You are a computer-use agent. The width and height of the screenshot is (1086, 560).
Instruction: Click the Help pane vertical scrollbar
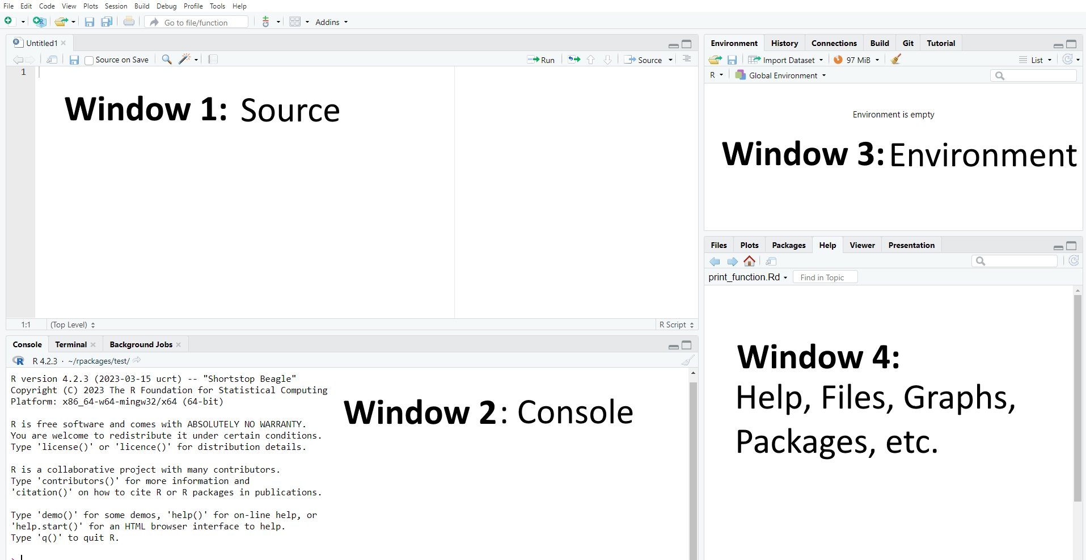click(x=1077, y=397)
